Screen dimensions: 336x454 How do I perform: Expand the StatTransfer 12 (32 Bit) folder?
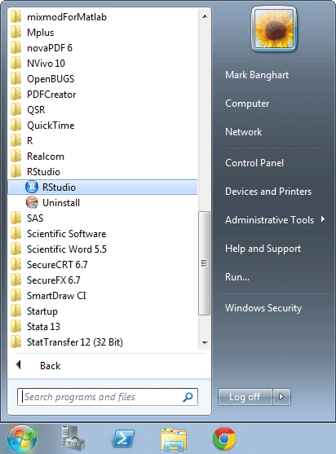tap(75, 342)
